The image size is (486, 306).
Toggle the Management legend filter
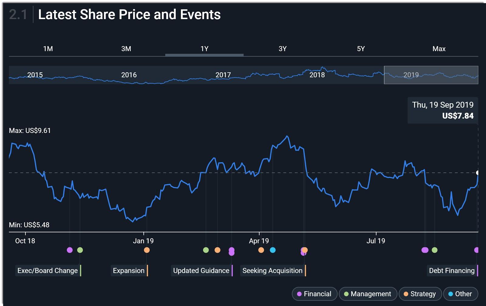tap(368, 294)
